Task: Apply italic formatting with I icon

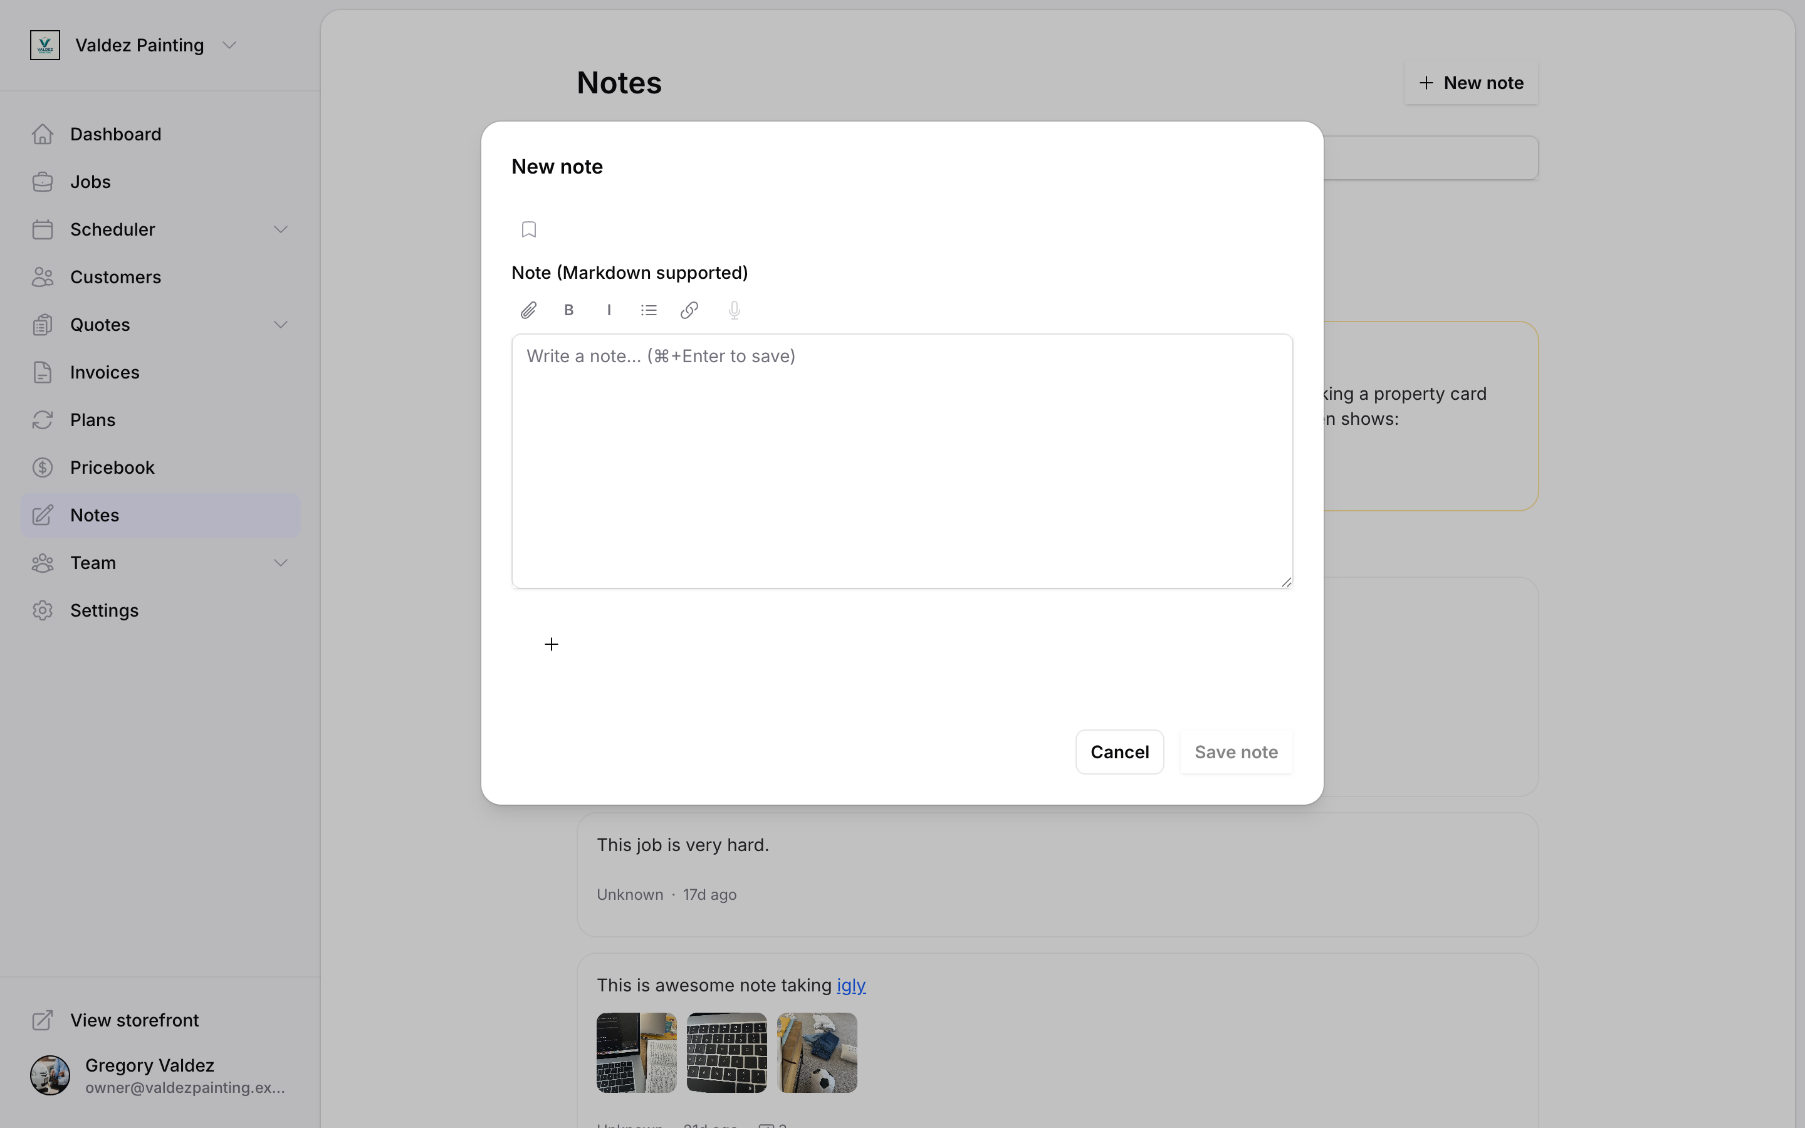Action: [x=609, y=310]
